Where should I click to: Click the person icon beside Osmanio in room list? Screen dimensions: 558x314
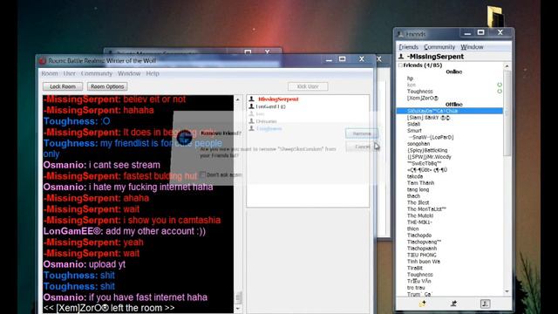pos(251,121)
